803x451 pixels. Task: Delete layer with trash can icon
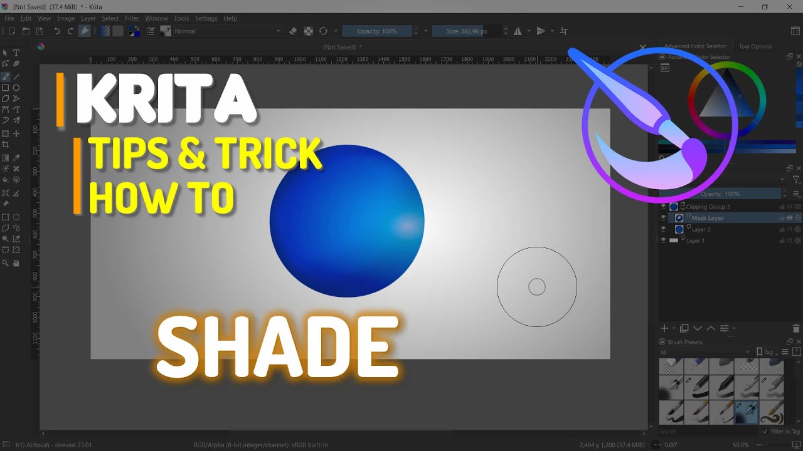coord(797,328)
